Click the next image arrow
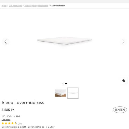Viewport: 129px width, 129px height. click(123, 42)
